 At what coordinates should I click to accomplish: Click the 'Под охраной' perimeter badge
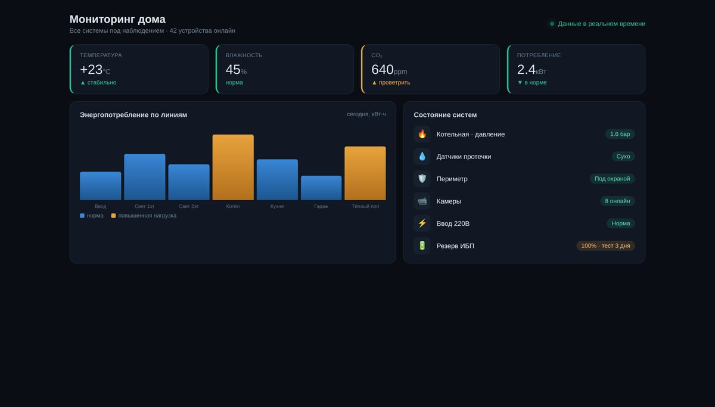[612, 179]
